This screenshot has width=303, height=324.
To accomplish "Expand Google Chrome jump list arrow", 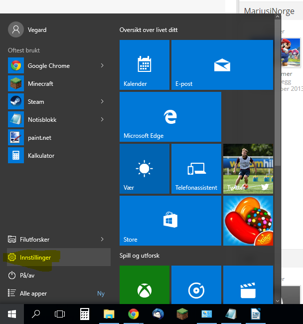I will point(102,66).
